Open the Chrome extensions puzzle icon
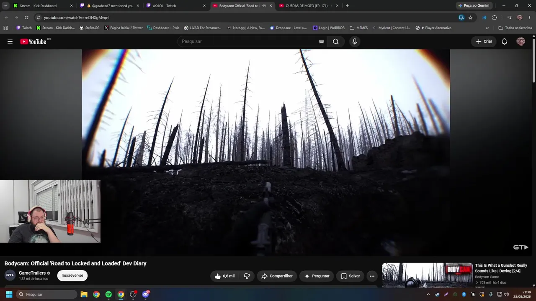Screen dimensions: 536x301 [x=495, y=18]
